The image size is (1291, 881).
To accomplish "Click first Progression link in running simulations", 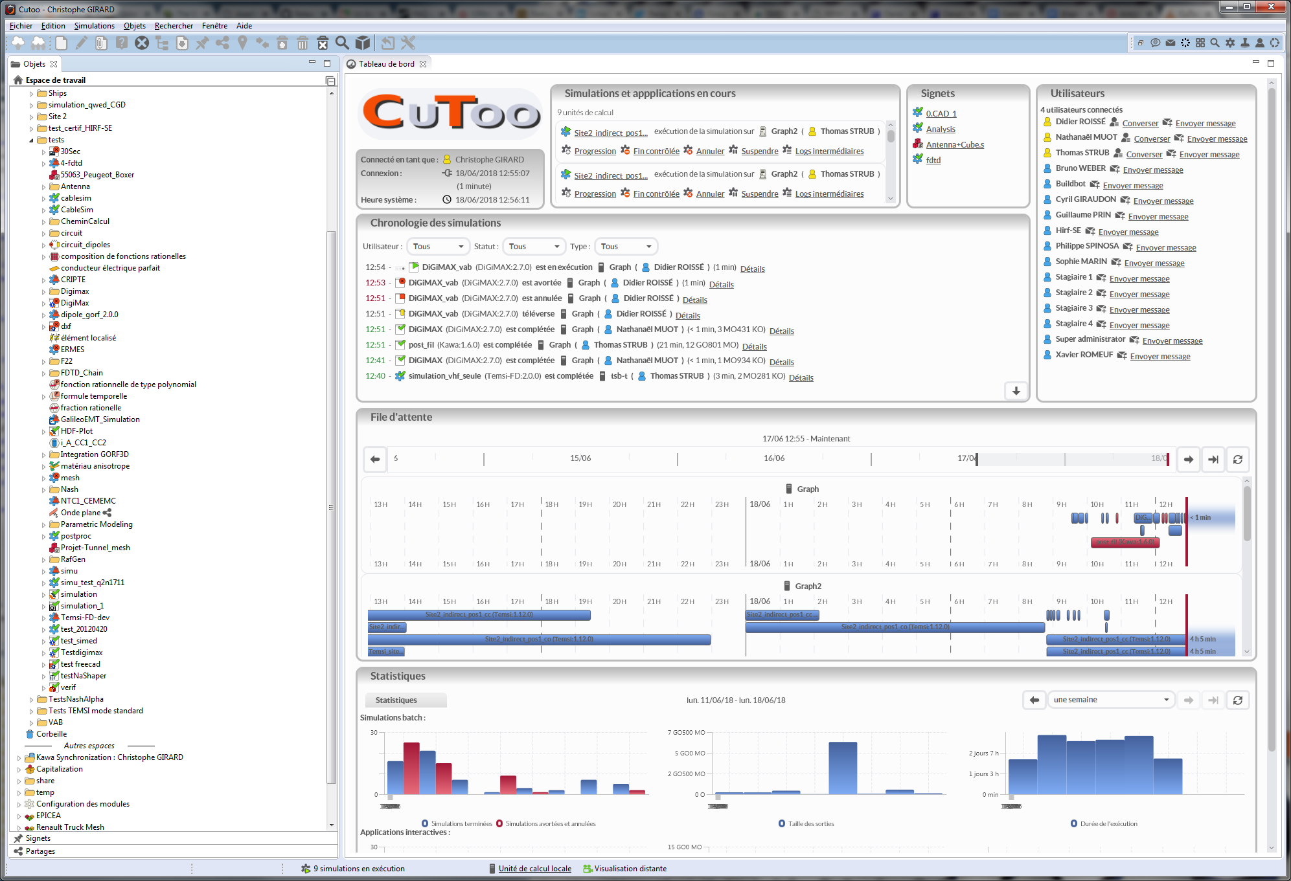I will (595, 151).
